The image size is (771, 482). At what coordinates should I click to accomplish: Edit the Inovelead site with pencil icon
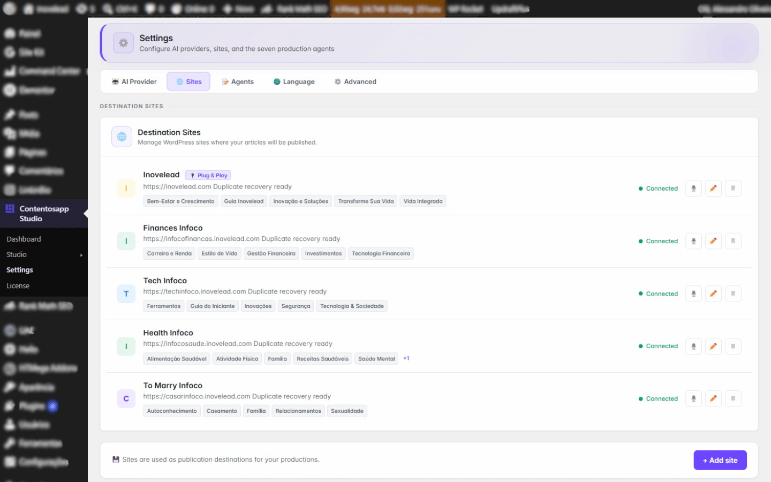(713, 189)
